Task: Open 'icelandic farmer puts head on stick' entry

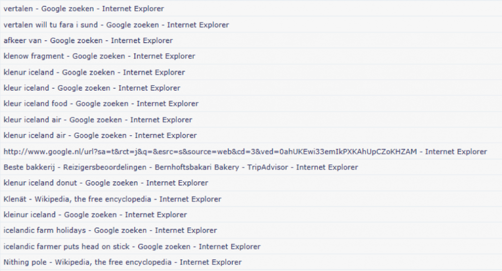Action: (x=132, y=246)
